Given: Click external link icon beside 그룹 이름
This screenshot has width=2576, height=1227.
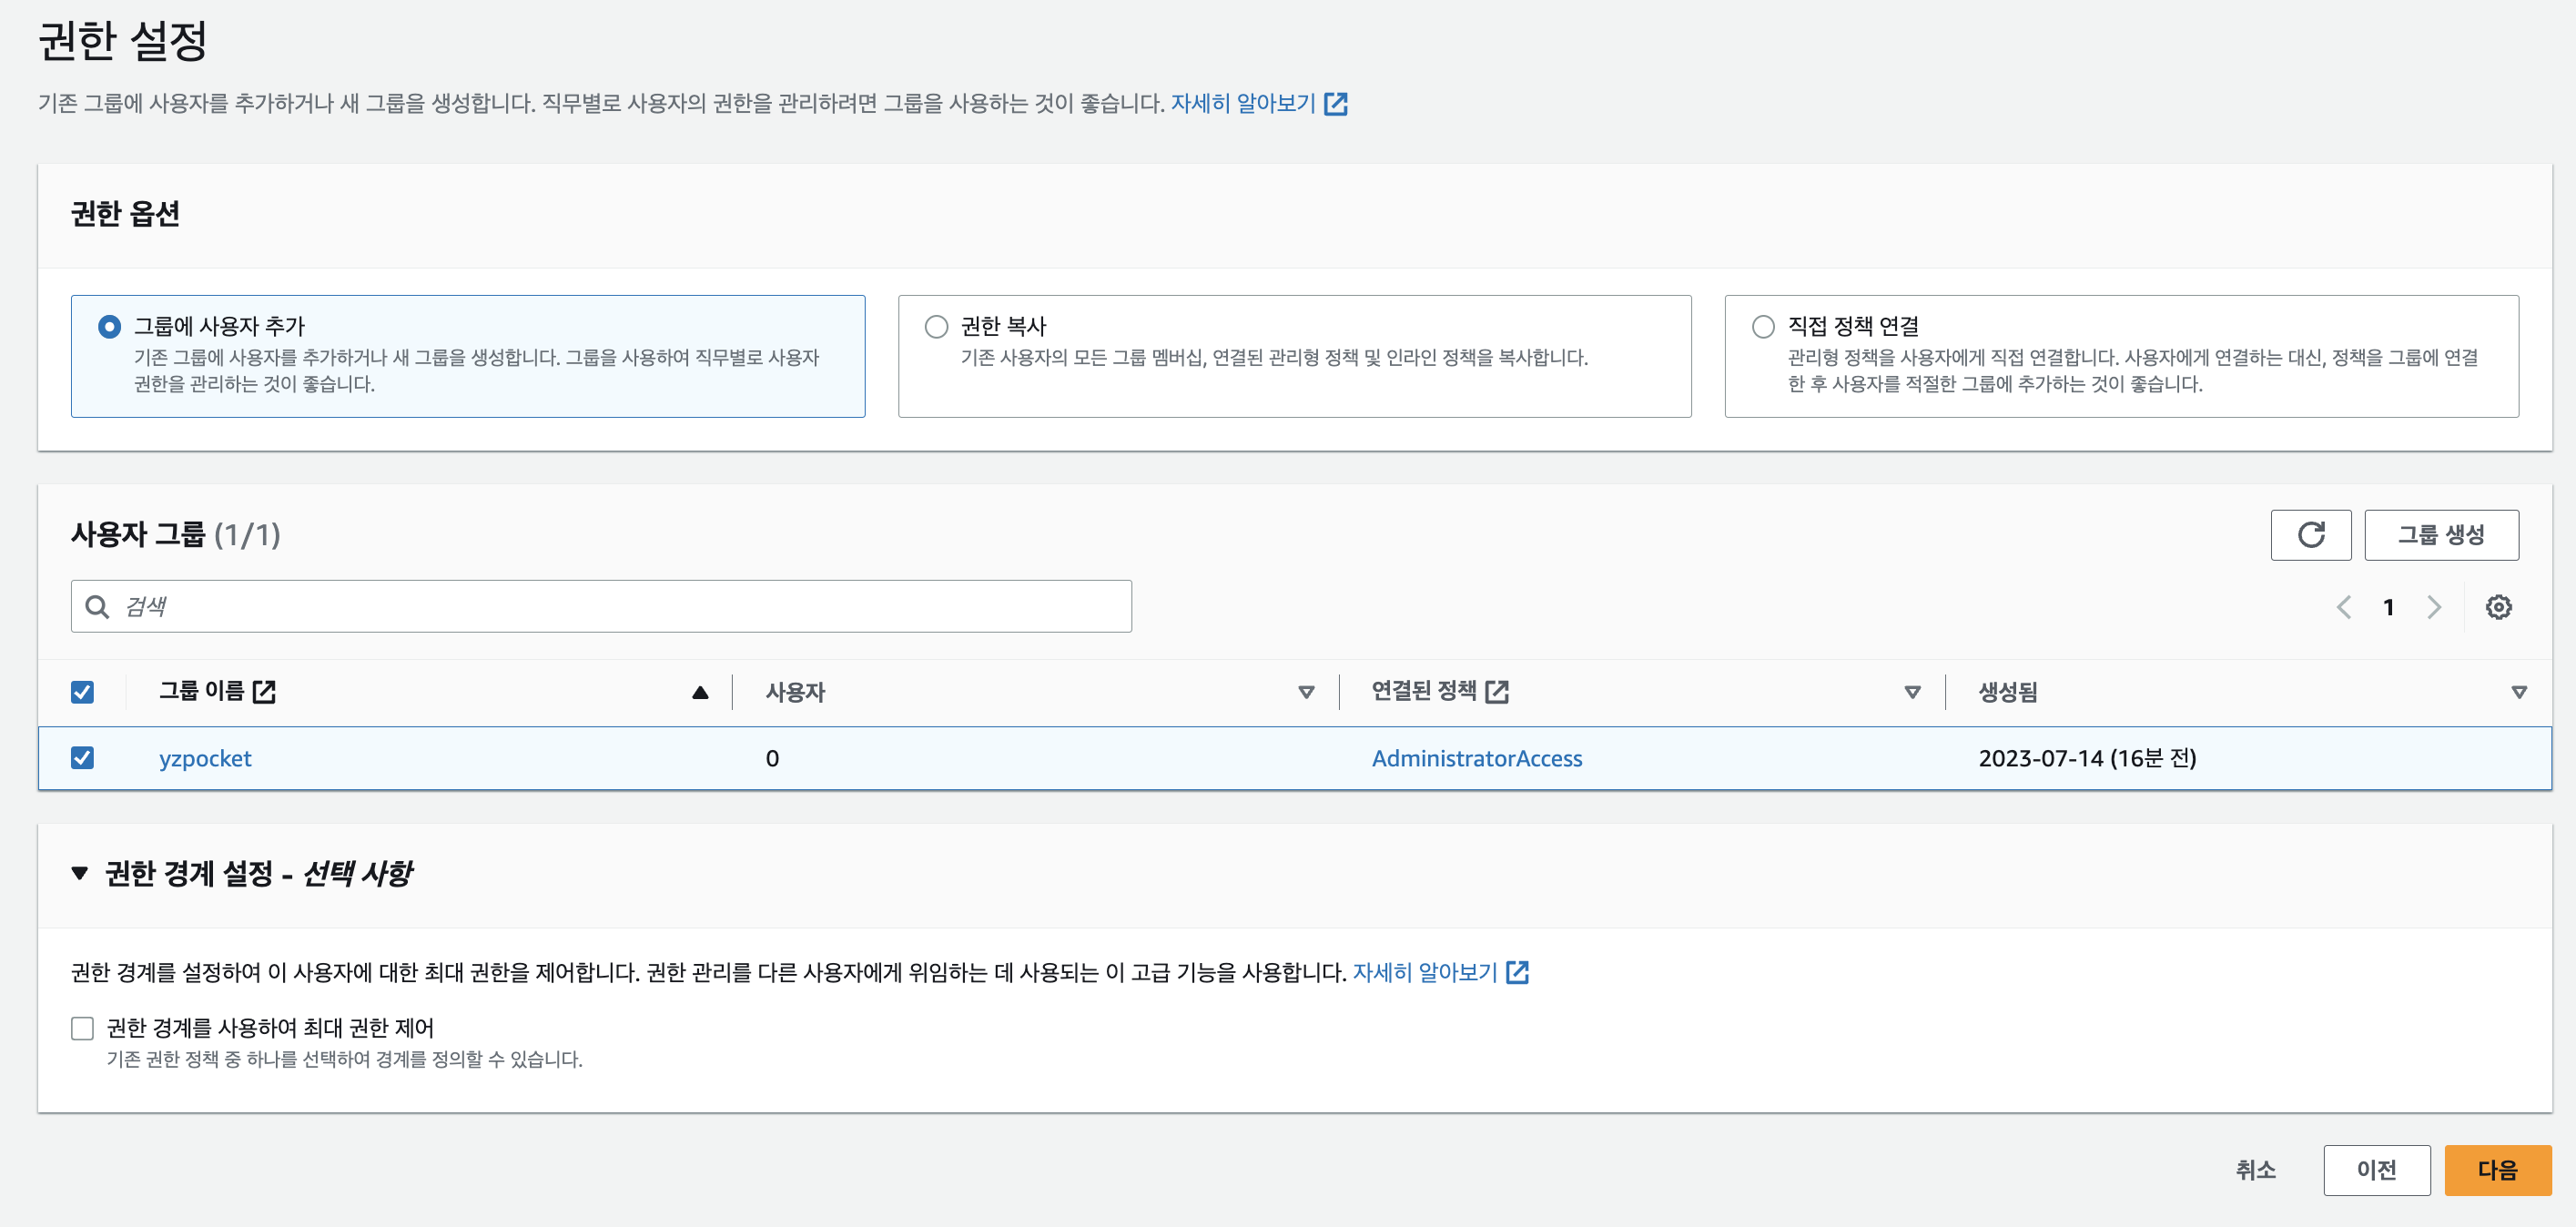Looking at the screenshot, I should pyautogui.click(x=264, y=691).
